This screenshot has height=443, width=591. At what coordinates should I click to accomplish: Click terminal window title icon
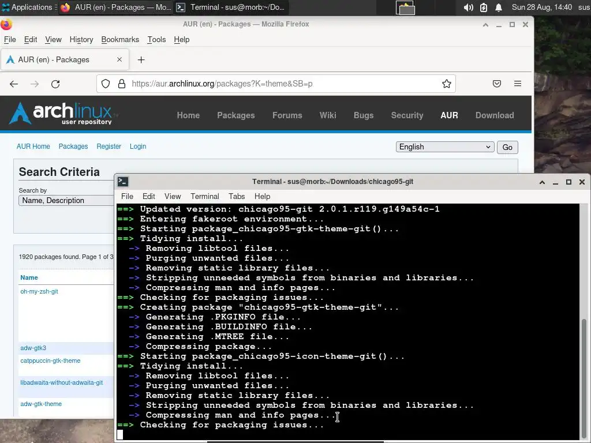tap(123, 182)
